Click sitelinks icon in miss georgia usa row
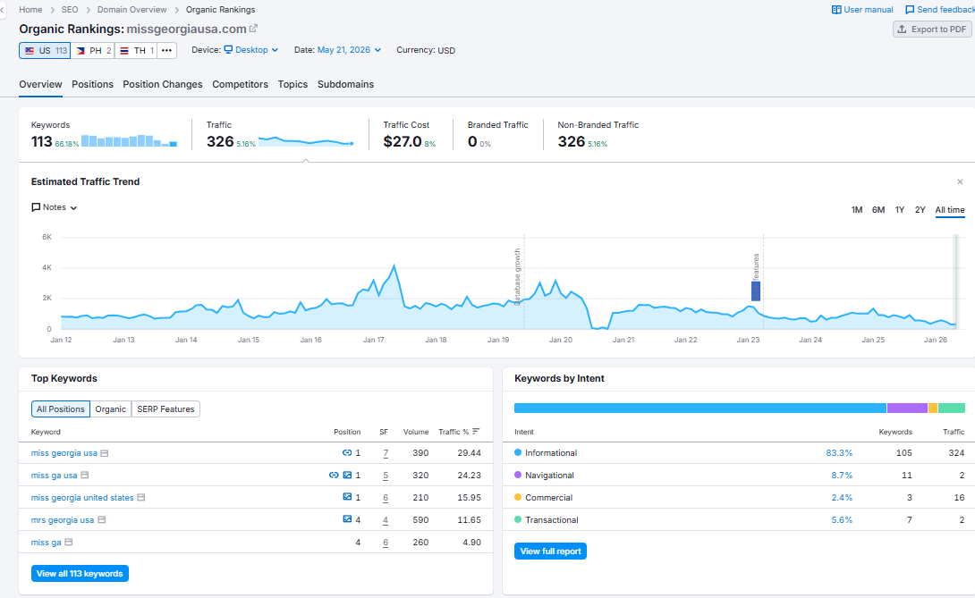 tap(347, 453)
